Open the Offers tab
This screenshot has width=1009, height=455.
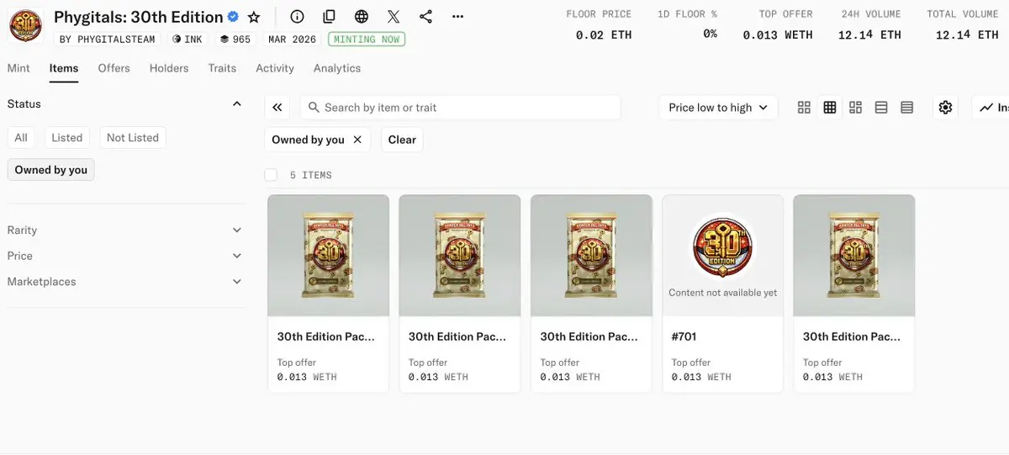114,68
